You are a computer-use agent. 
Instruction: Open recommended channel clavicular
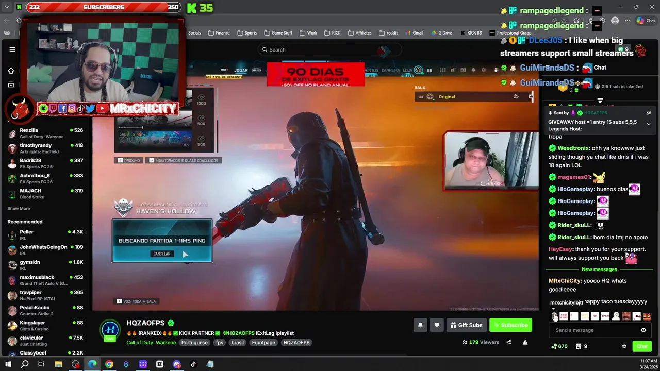pos(46,341)
